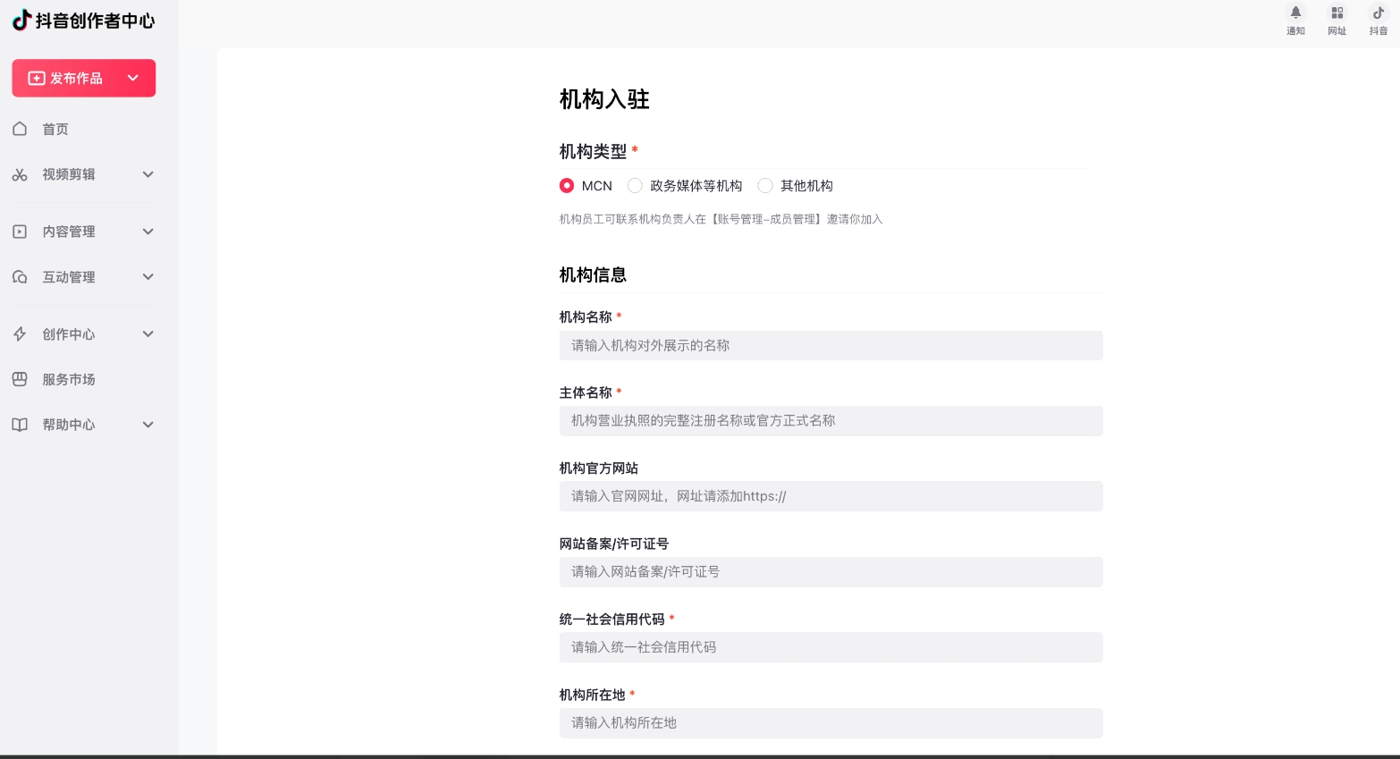The image size is (1400, 759).
Task: Focus the 网站备案/许可证号 input field
Action: [831, 572]
